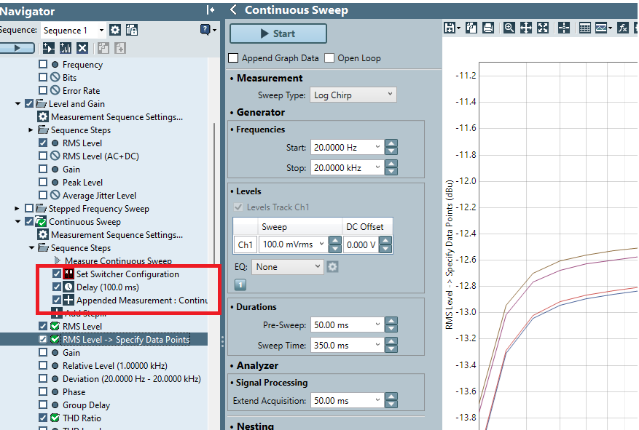Image resolution: width=639 pixels, height=430 pixels.
Task: Select RMS Level -> Specify Data Points item
Action: [x=126, y=339]
